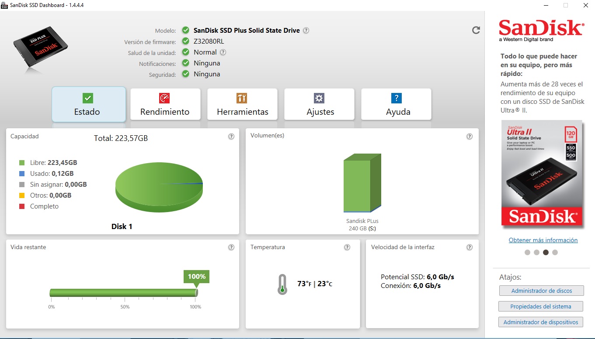Click gray Sin asignar legend swatch
The width and height of the screenshot is (595, 339).
(22, 185)
